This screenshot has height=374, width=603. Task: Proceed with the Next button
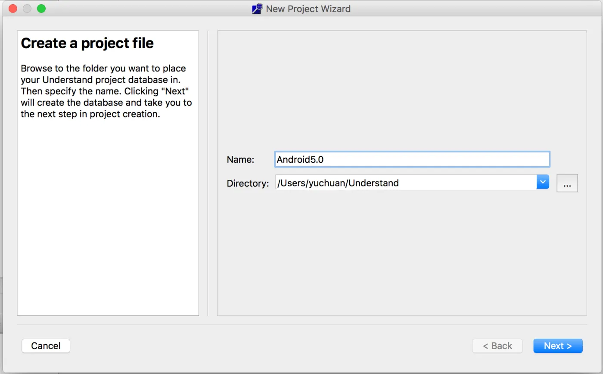click(x=558, y=346)
